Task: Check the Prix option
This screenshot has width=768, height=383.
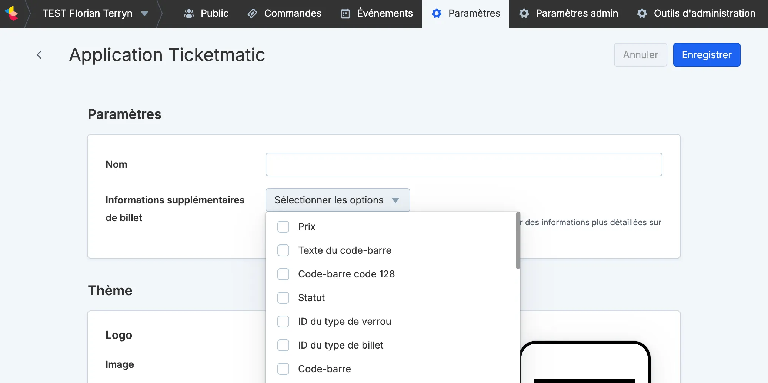Action: point(283,227)
